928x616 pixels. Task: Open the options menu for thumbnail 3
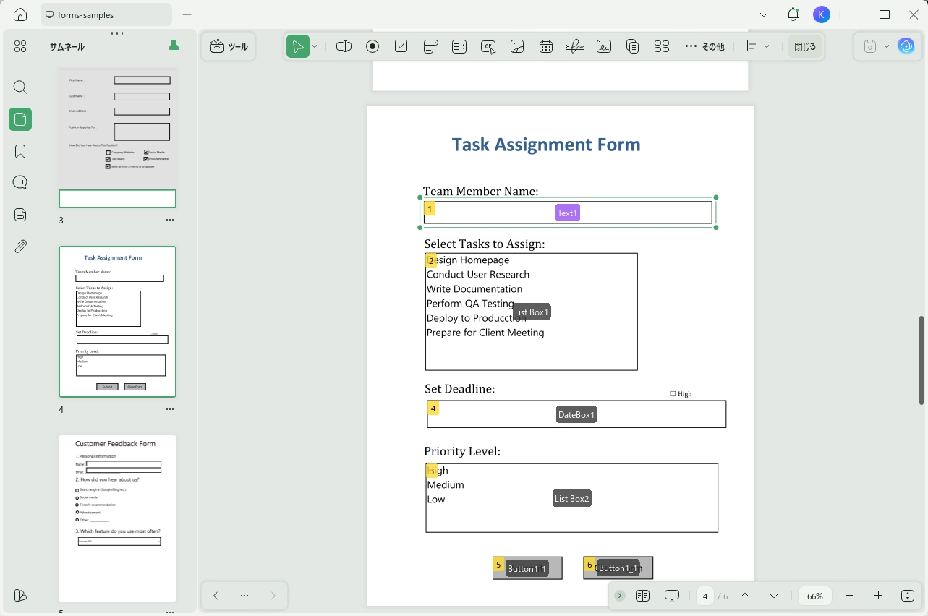170,220
